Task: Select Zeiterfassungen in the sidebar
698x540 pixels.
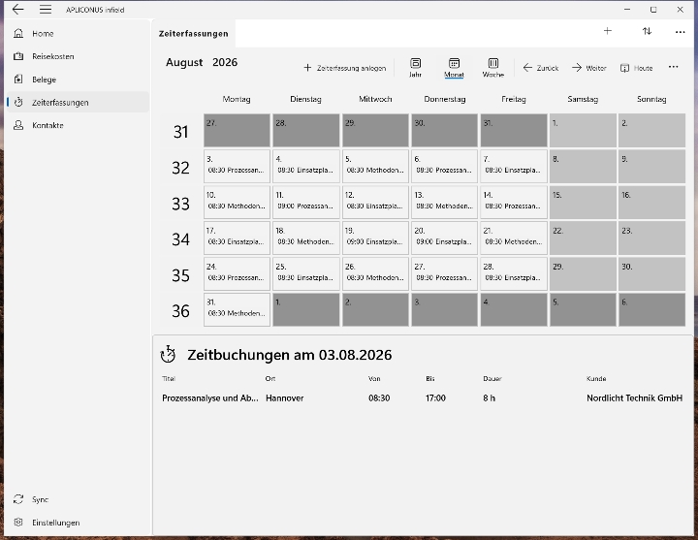Action: 78,103
